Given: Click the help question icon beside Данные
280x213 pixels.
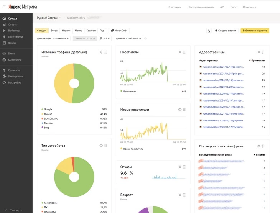Looking at the screenshot, I should pyautogui.click(x=145, y=38).
